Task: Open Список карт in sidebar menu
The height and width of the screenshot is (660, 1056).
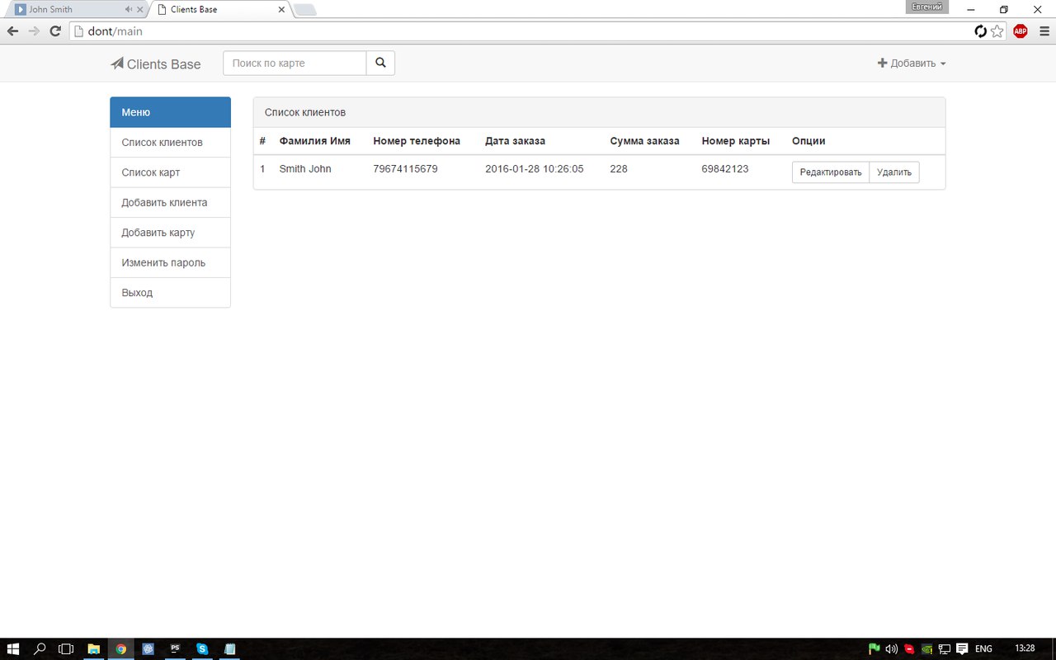Action: tap(170, 172)
